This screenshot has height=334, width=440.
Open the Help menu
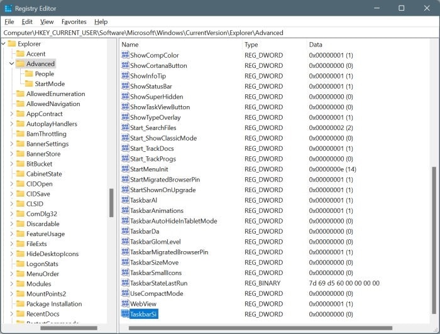[x=101, y=21]
